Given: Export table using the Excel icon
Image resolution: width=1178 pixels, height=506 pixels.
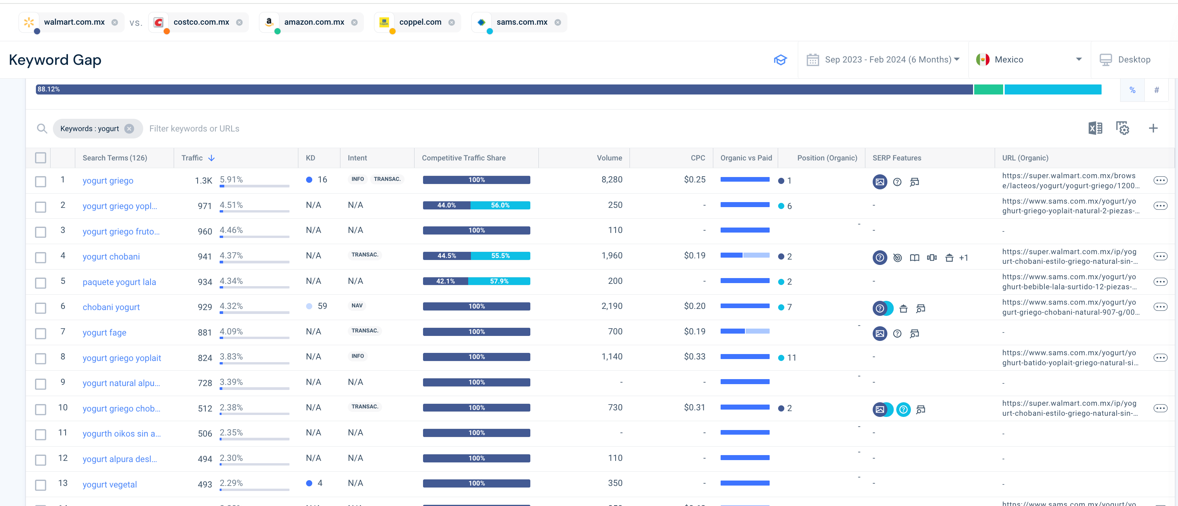Looking at the screenshot, I should (1095, 128).
